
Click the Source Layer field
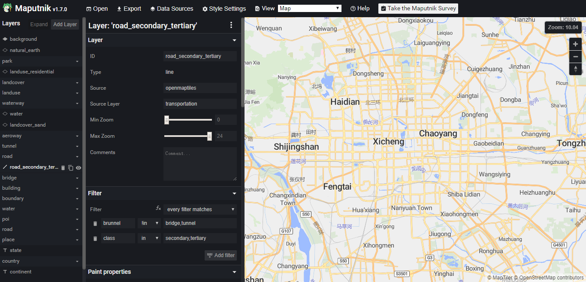200,104
